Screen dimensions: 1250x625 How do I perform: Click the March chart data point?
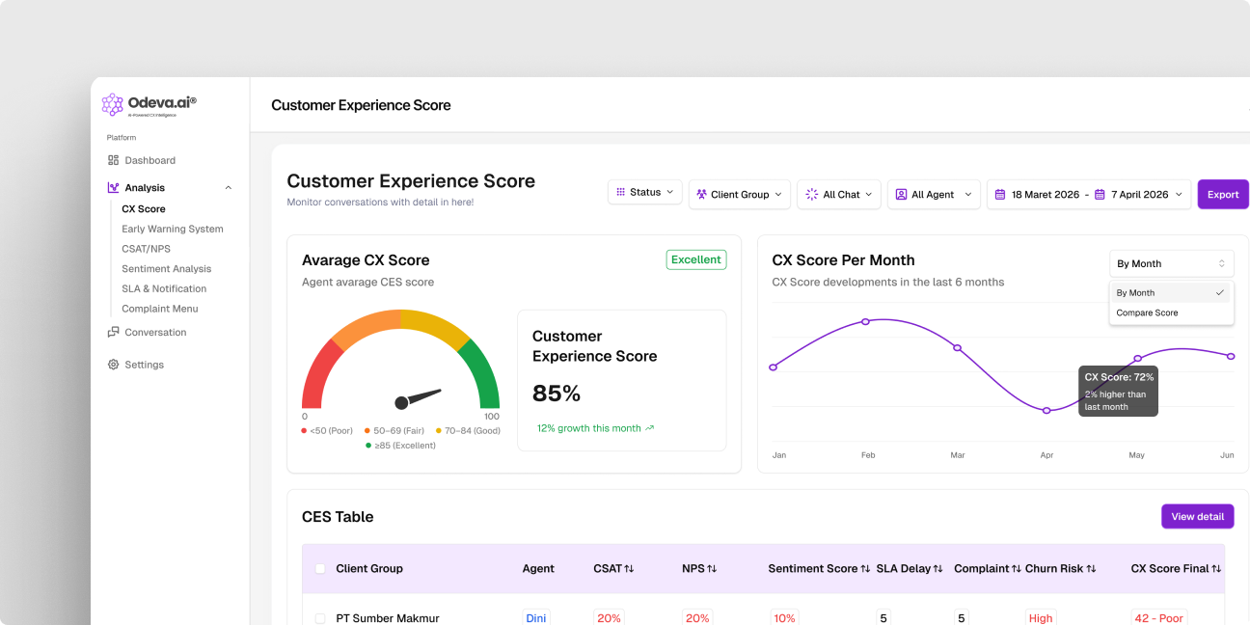[x=957, y=347]
